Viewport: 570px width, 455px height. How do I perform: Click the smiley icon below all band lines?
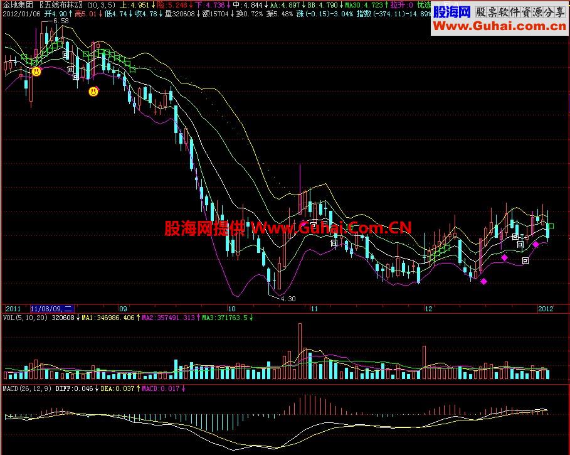93,92
